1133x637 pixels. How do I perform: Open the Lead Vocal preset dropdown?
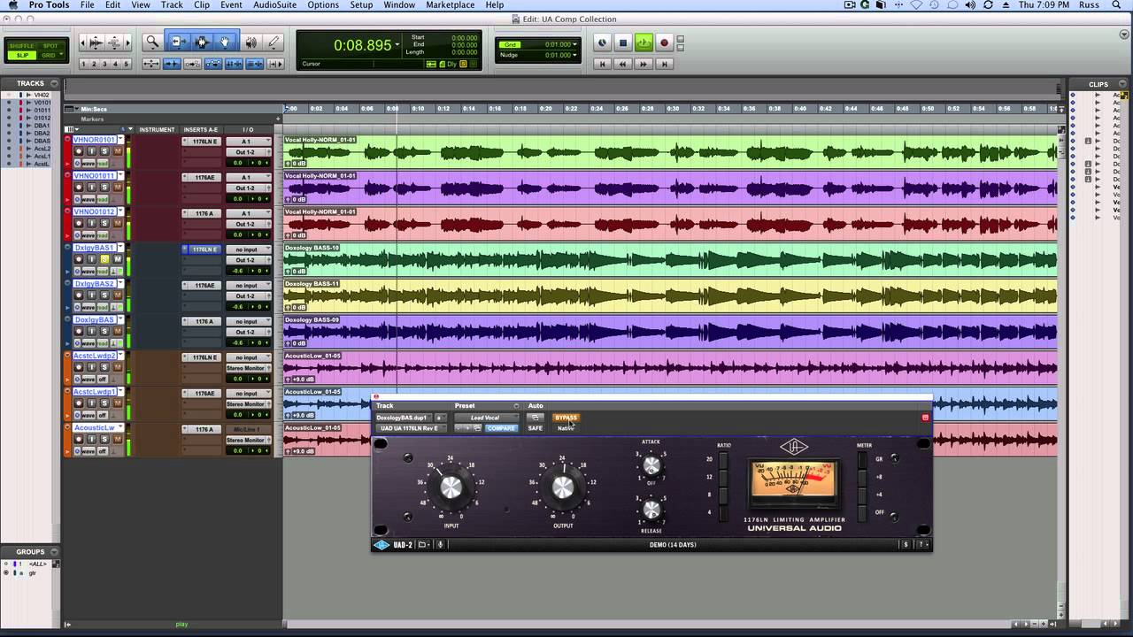click(487, 418)
